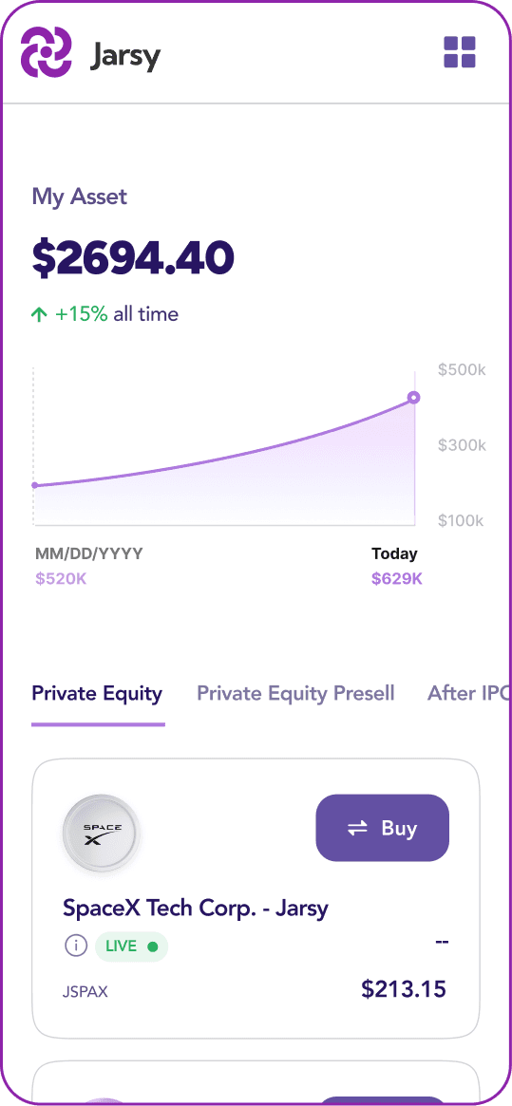Open the After IPO tab
Viewport: 512px width, 1106px height.
[x=468, y=693]
